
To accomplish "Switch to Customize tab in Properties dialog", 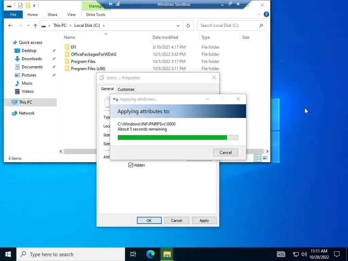I will [x=126, y=89].
